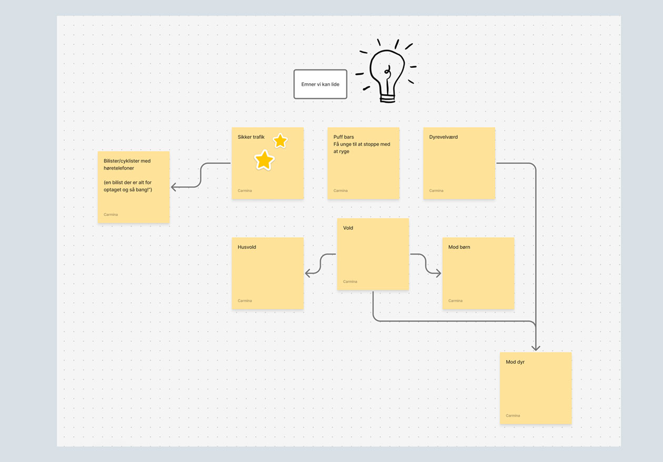Click arrowhead pointing at Mod børn note

pos(438,273)
